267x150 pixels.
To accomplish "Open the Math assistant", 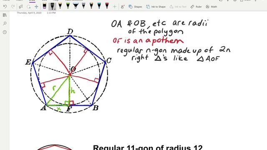I will pyautogui.click(x=212, y=7).
